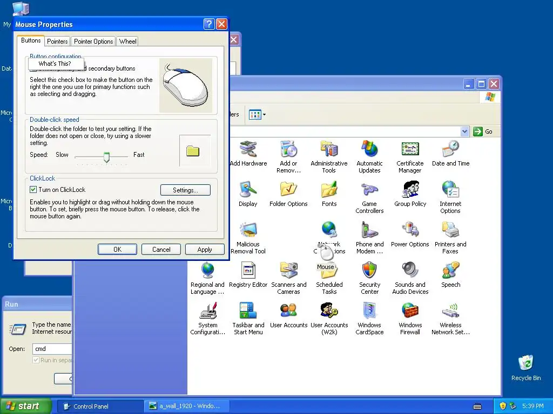Image resolution: width=553 pixels, height=414 pixels.
Task: Open the Fonts folder icon
Action: (329, 194)
